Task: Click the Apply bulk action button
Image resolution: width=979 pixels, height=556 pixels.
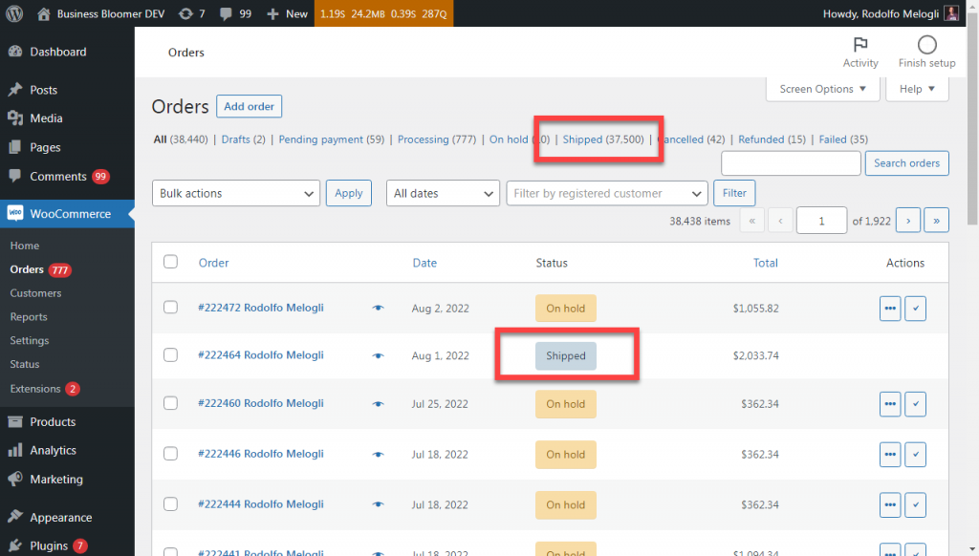Action: tap(348, 193)
